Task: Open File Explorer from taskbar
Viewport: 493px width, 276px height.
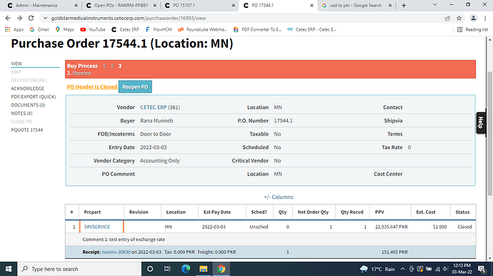Action: click(x=204, y=269)
